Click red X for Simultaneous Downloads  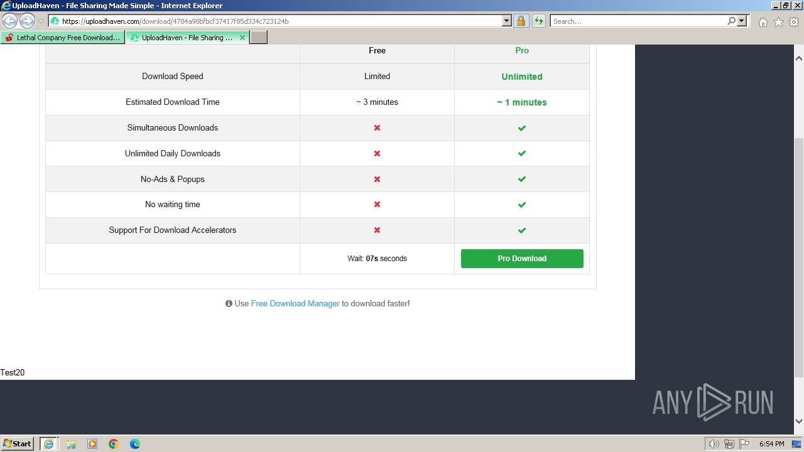point(377,128)
